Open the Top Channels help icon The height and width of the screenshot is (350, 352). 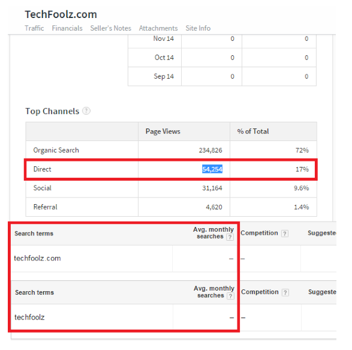pyautogui.click(x=86, y=111)
